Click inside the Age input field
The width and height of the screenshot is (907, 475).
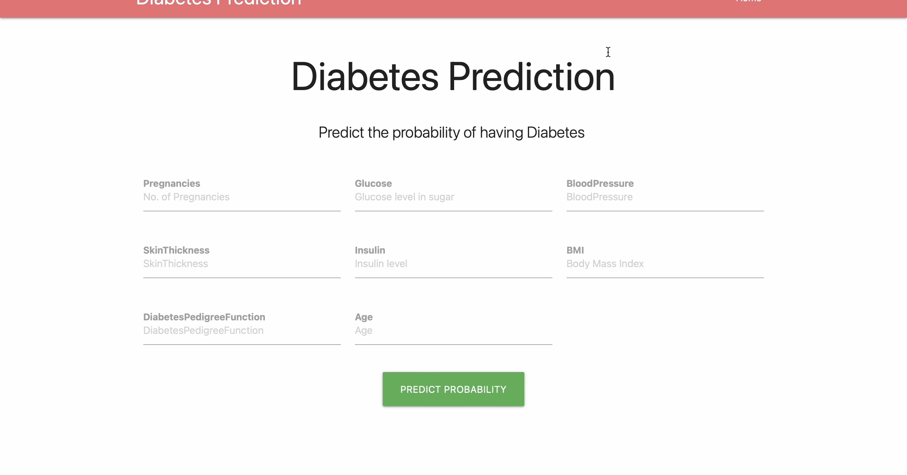coord(453,335)
